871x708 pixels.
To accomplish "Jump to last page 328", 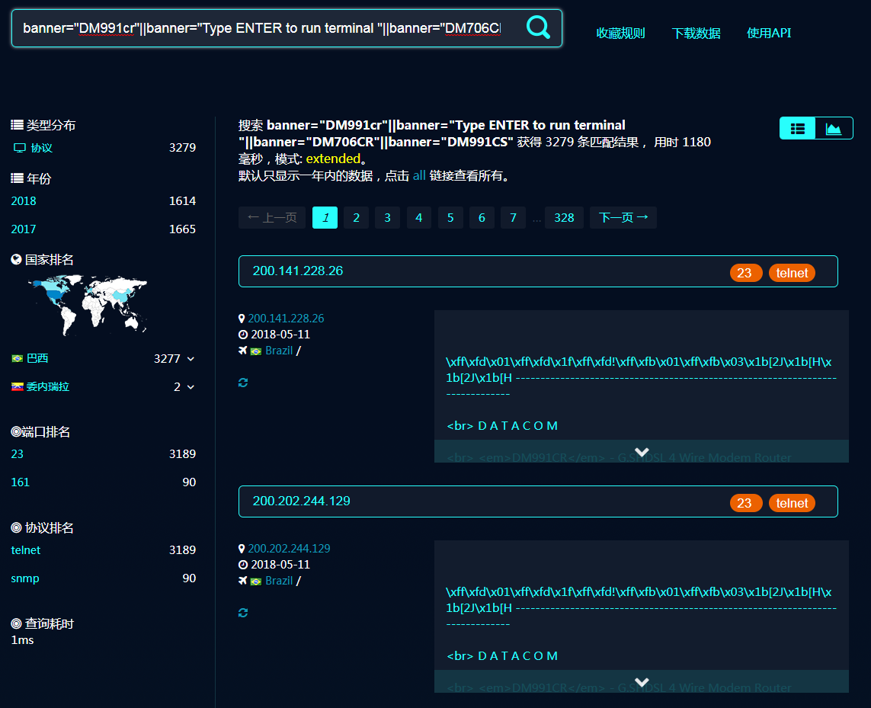I will [564, 217].
